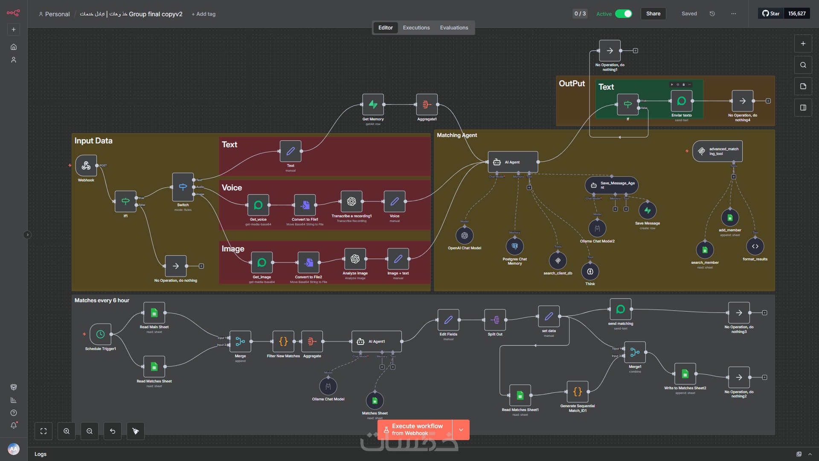819x461 pixels.
Task: Open the Schedule Trigger1 clock node
Action: (x=100, y=334)
